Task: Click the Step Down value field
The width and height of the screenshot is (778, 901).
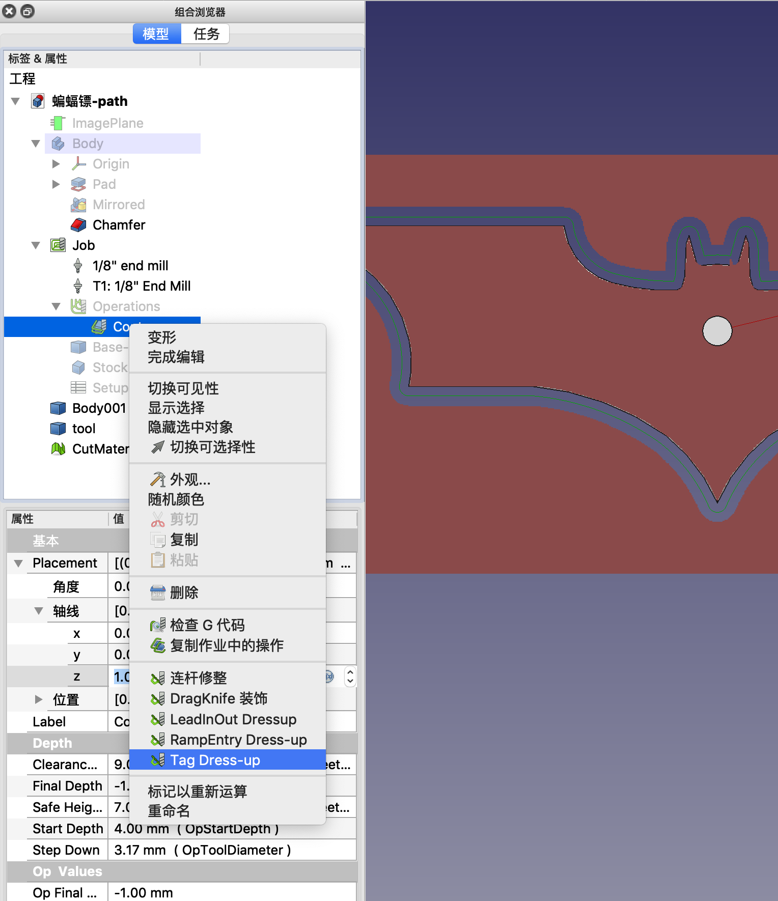Action: coord(232,850)
